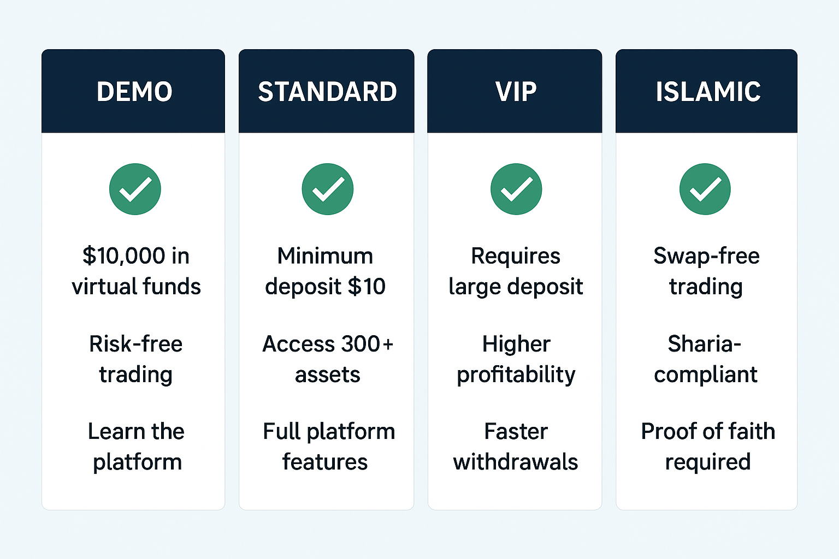Open the VIP account header
The height and width of the screenshot is (559, 839).
(515, 91)
